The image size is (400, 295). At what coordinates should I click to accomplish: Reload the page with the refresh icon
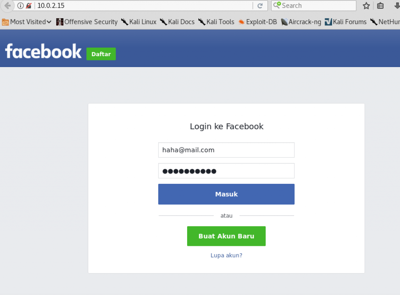point(260,5)
